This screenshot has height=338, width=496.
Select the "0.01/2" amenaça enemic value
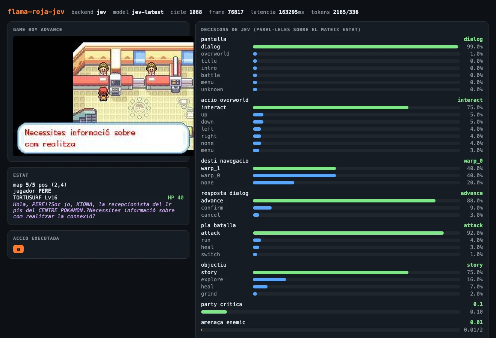(x=473, y=330)
